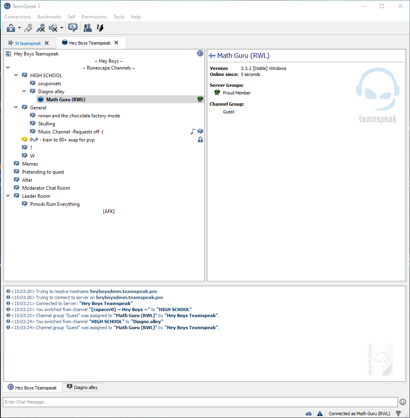
Task: Click the warning triangle in the status bar
Action: 320,414
